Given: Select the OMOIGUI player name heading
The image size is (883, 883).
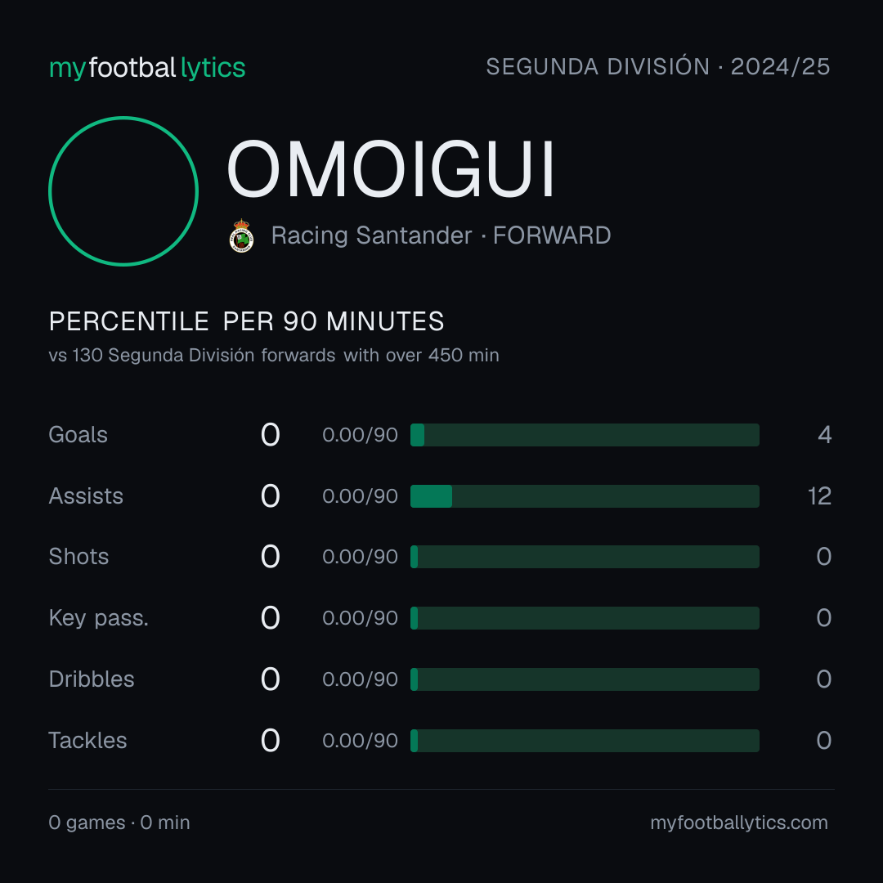Looking at the screenshot, I should coord(392,169).
